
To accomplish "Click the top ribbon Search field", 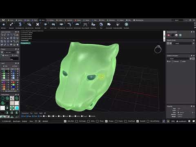I will [x=178, y=20].
